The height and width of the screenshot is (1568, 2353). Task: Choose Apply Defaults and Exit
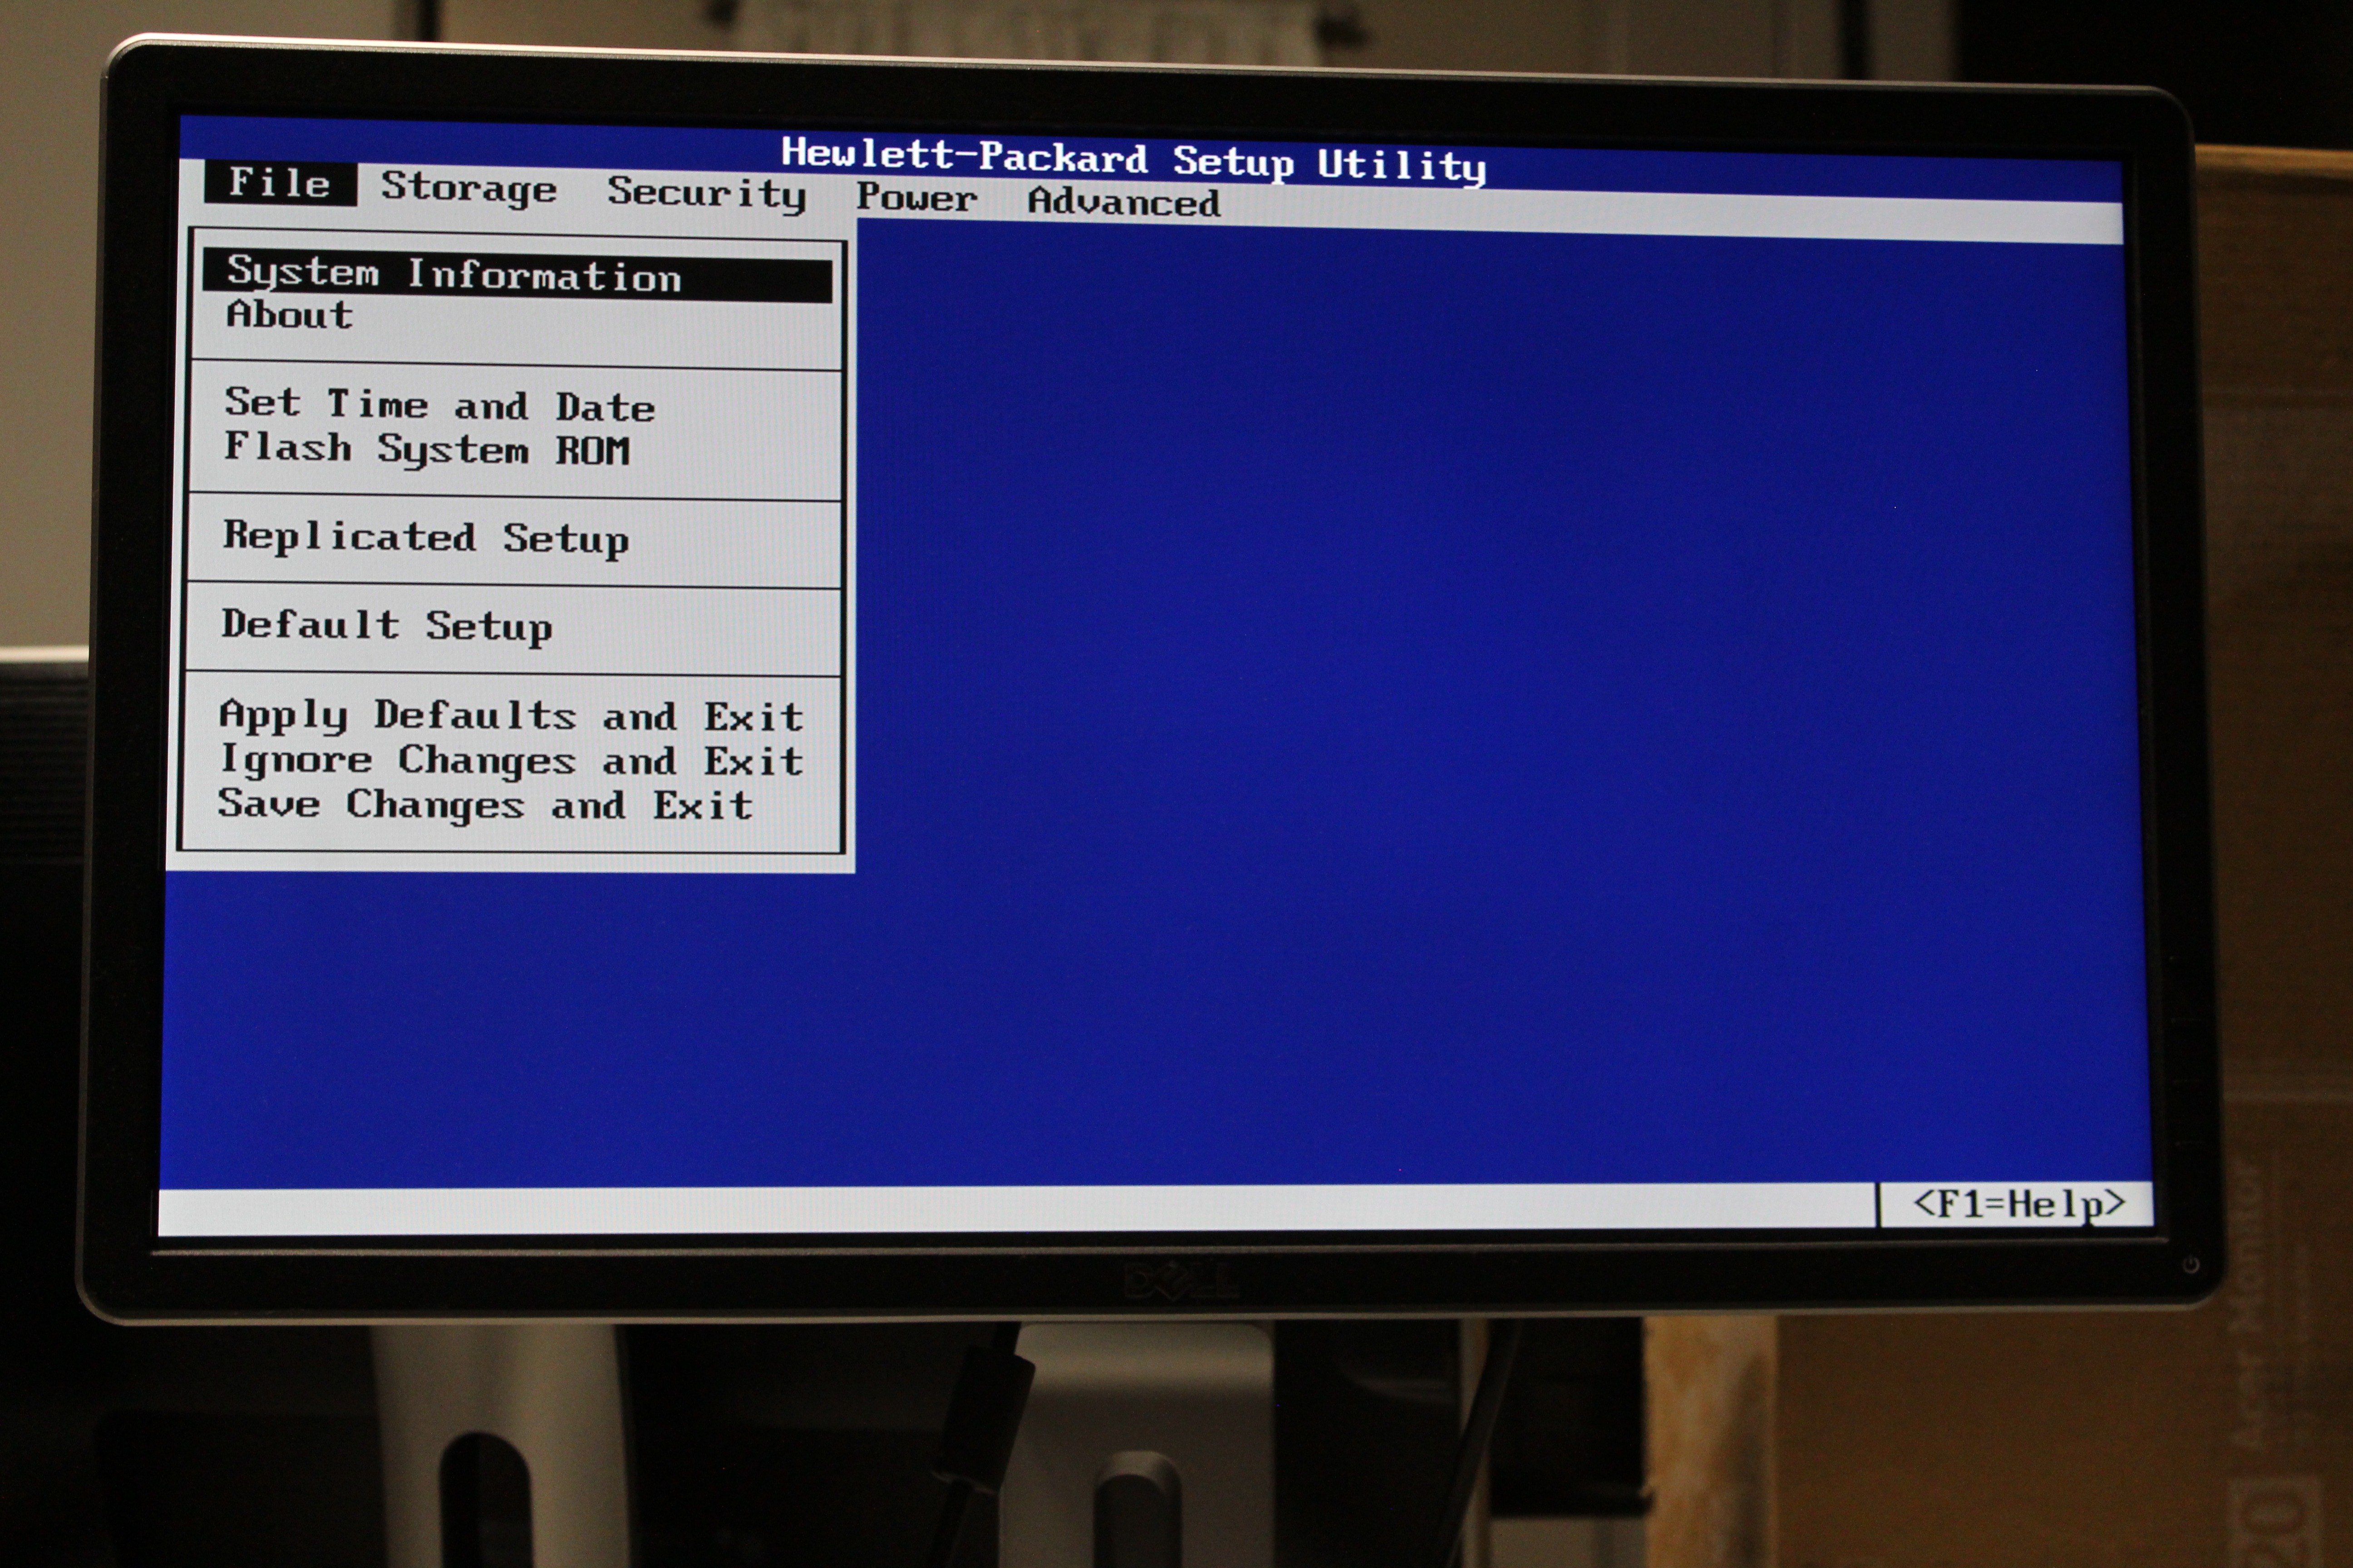point(511,716)
